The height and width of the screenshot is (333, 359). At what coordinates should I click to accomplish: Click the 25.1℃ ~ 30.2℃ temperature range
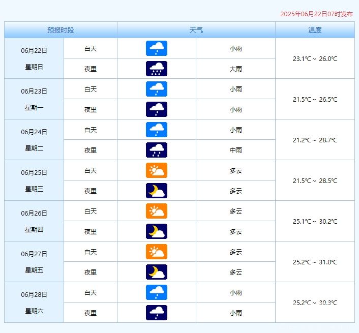click(315, 222)
